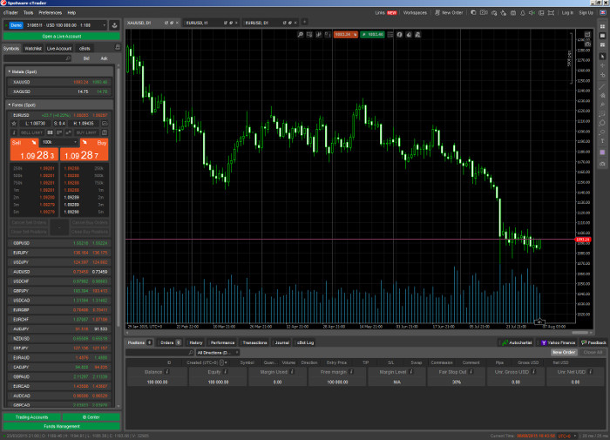610x440 pixels.
Task: Collapse the Forex (Spot) group
Action: coord(9,105)
